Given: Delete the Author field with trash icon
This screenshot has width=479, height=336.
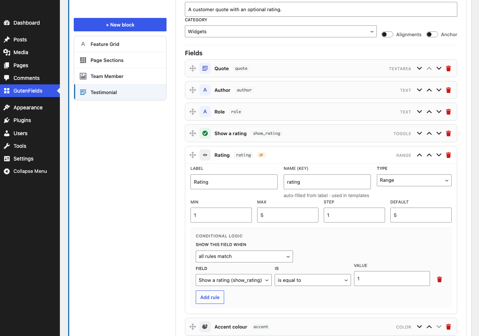Looking at the screenshot, I should tap(449, 90).
